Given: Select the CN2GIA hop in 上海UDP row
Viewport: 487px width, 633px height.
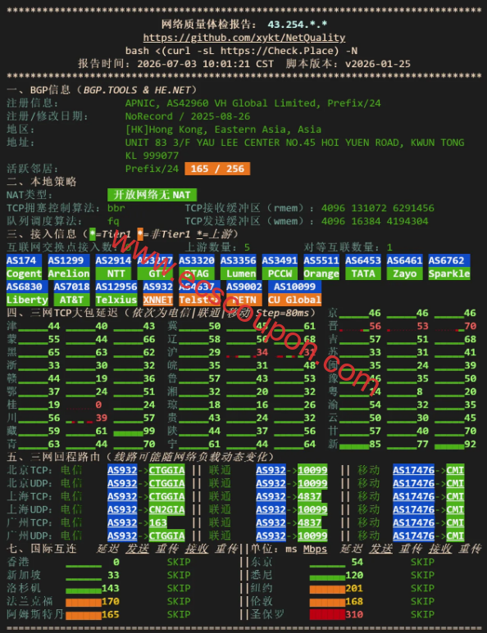Looking at the screenshot, I should [x=167, y=509].
